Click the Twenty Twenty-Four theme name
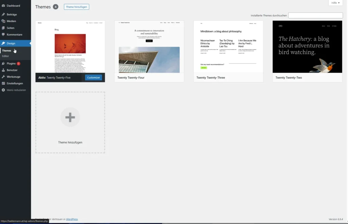This screenshot has width=348, height=224. pyautogui.click(x=131, y=78)
